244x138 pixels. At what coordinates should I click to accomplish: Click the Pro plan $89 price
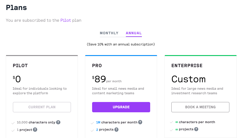coord(100,79)
